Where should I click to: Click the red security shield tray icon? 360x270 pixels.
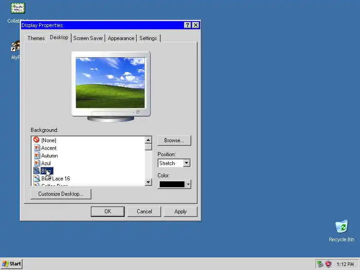(328, 264)
